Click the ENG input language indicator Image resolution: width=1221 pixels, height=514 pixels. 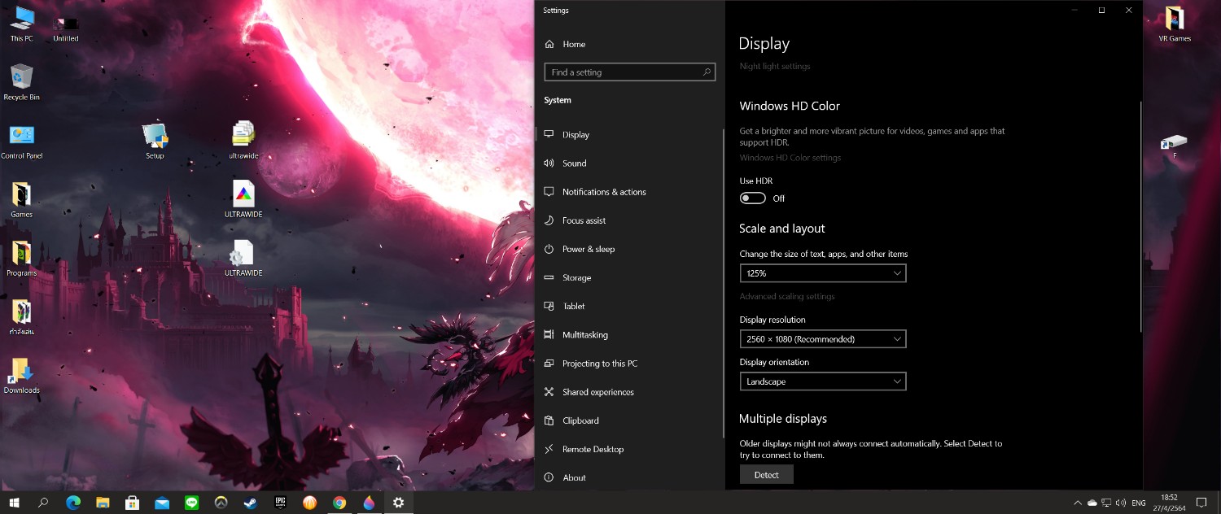[1139, 503]
